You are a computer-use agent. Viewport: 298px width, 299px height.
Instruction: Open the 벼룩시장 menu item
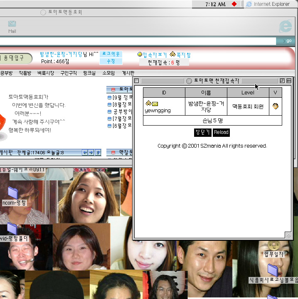46,73
